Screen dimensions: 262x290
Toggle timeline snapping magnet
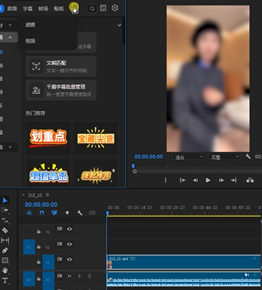pos(42,213)
